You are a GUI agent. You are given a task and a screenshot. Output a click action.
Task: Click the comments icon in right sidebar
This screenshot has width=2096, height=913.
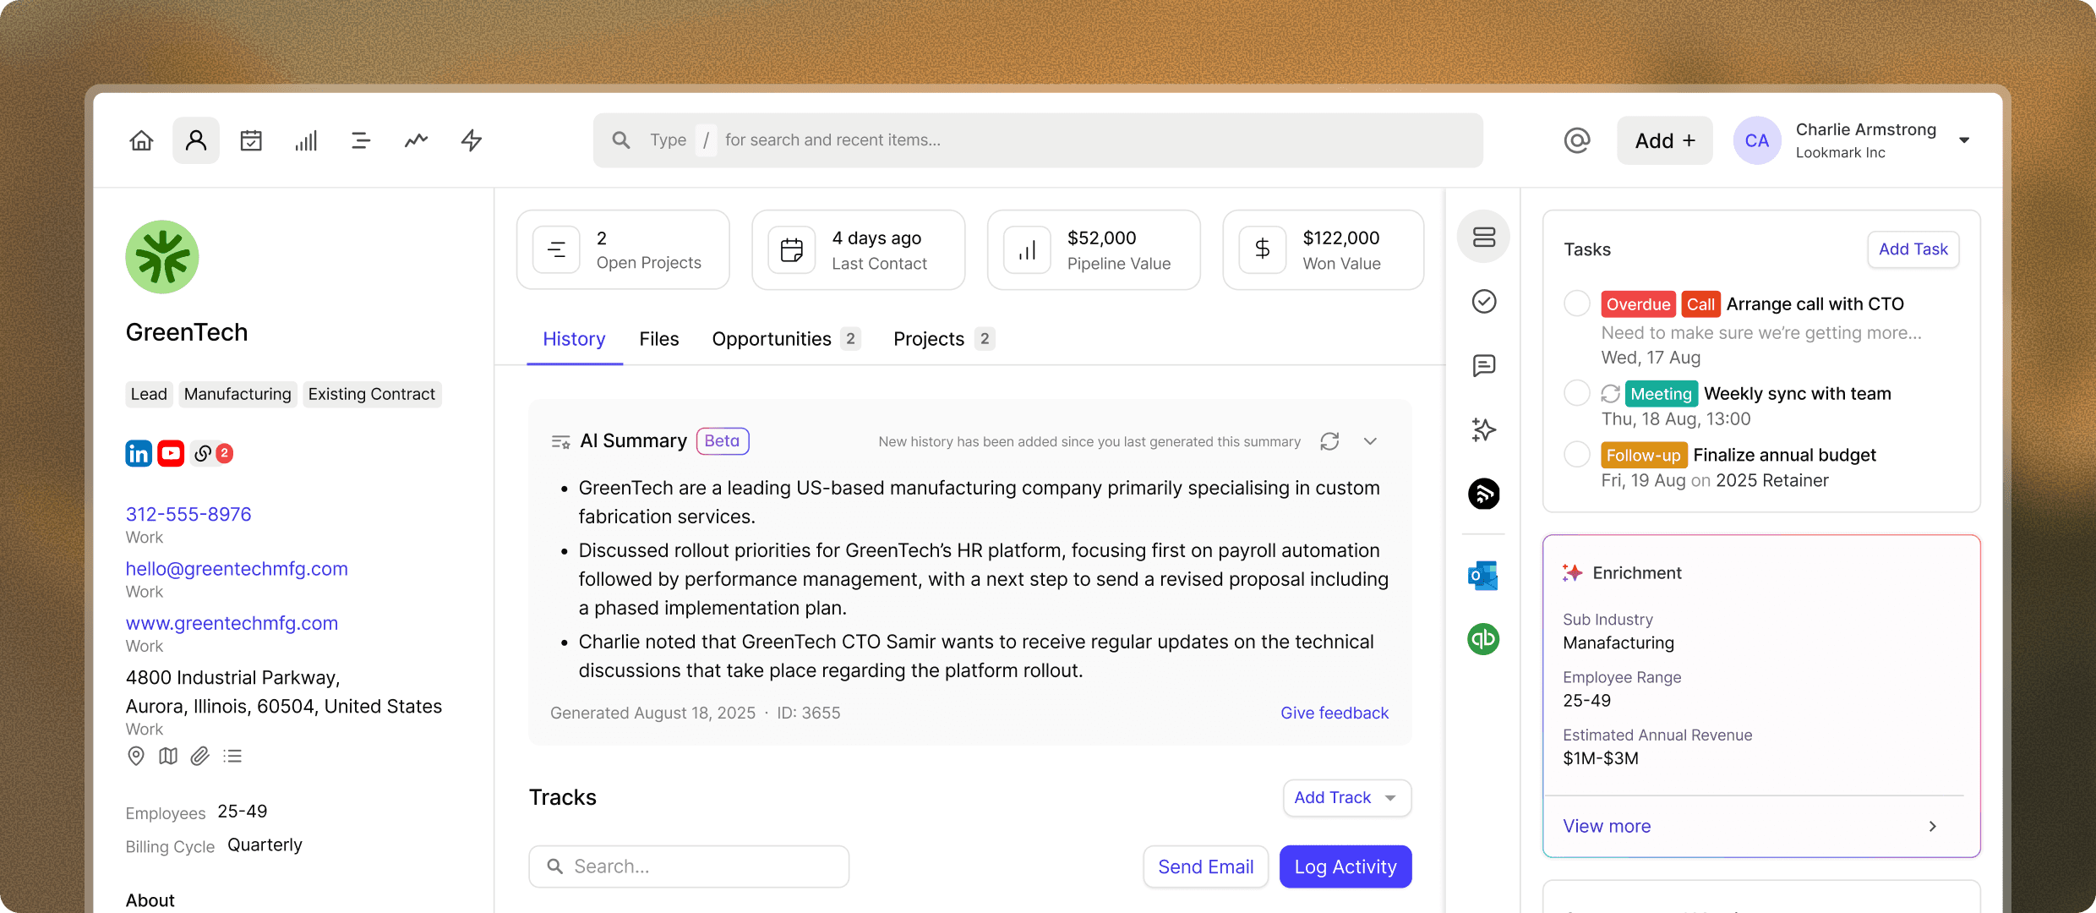click(1483, 365)
